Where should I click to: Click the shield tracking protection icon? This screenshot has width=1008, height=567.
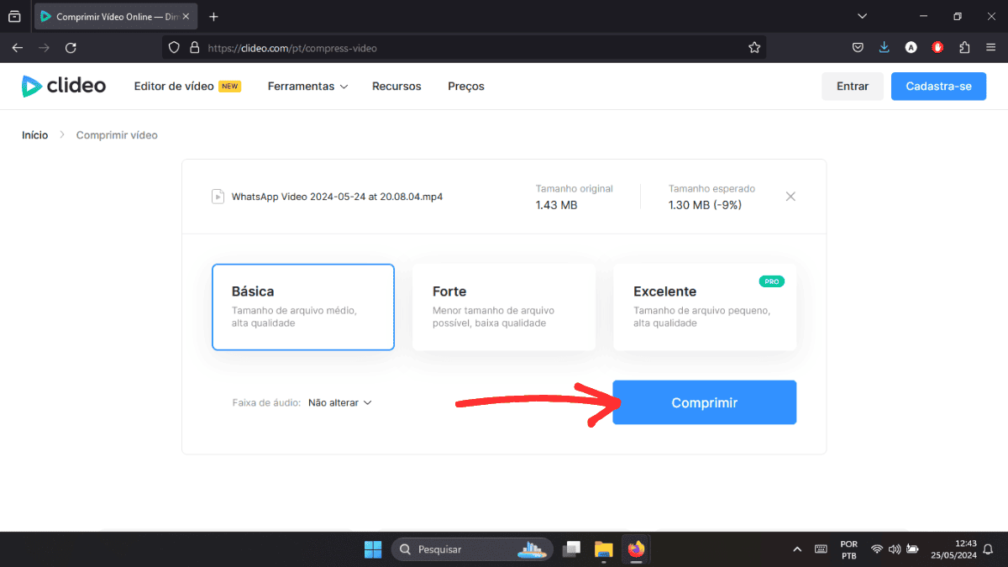click(x=175, y=48)
